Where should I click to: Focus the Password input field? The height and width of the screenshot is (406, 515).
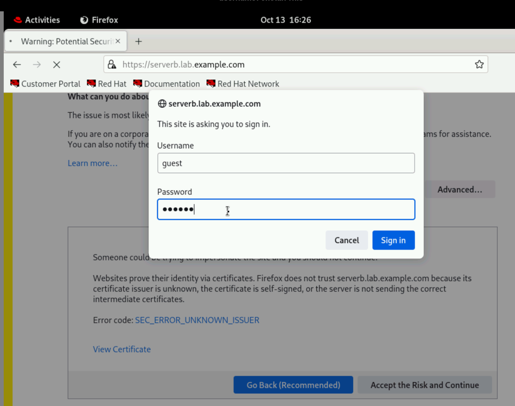coord(286,209)
